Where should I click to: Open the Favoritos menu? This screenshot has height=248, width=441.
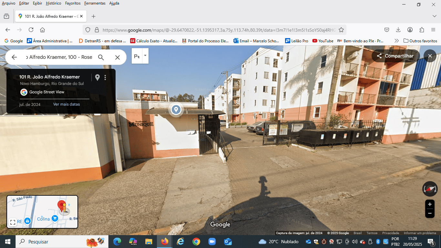73,3
